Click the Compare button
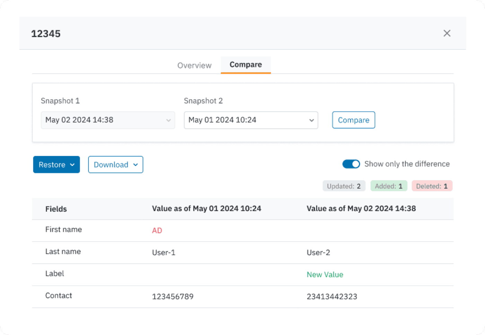Image resolution: width=485 pixels, height=335 pixels. [x=353, y=120]
